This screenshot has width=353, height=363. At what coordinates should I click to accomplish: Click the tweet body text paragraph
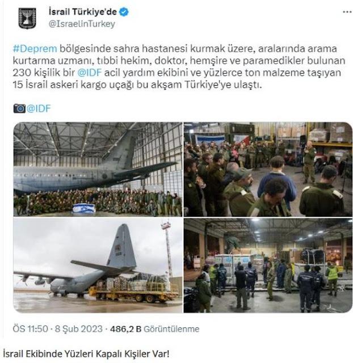[179, 67]
